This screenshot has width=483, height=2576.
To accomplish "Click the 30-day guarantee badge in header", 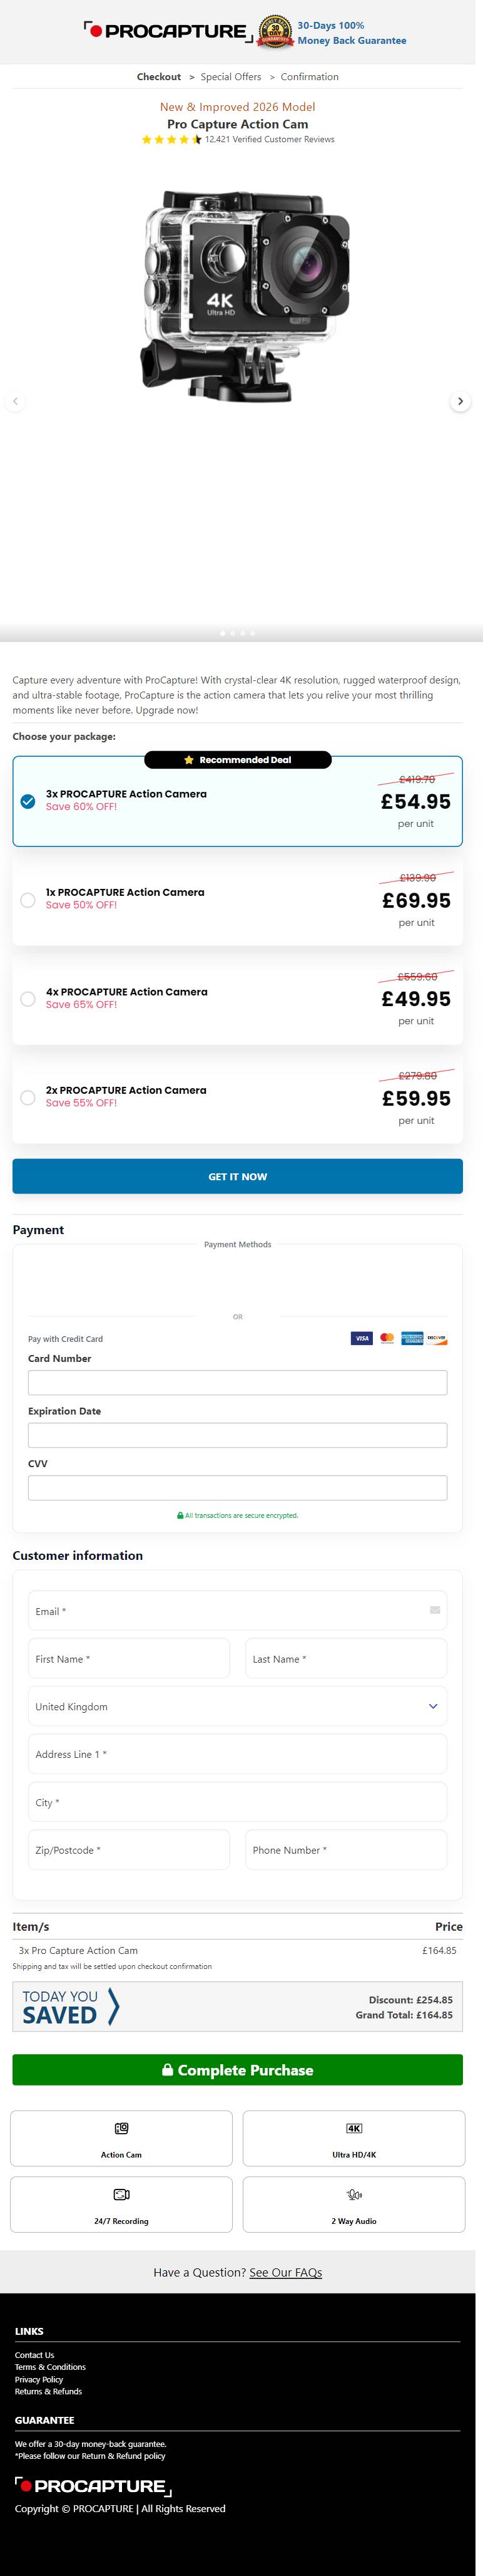I will tap(275, 32).
